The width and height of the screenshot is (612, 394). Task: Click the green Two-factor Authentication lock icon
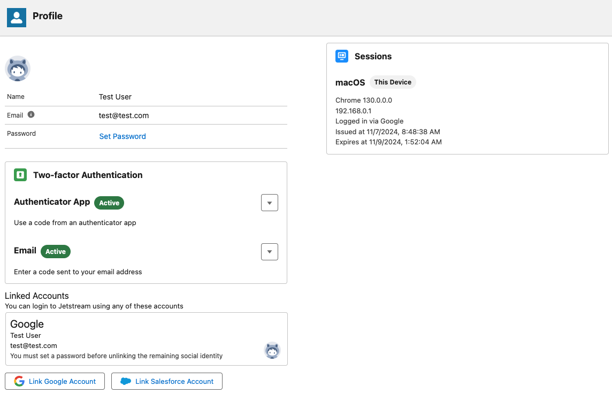coord(20,175)
